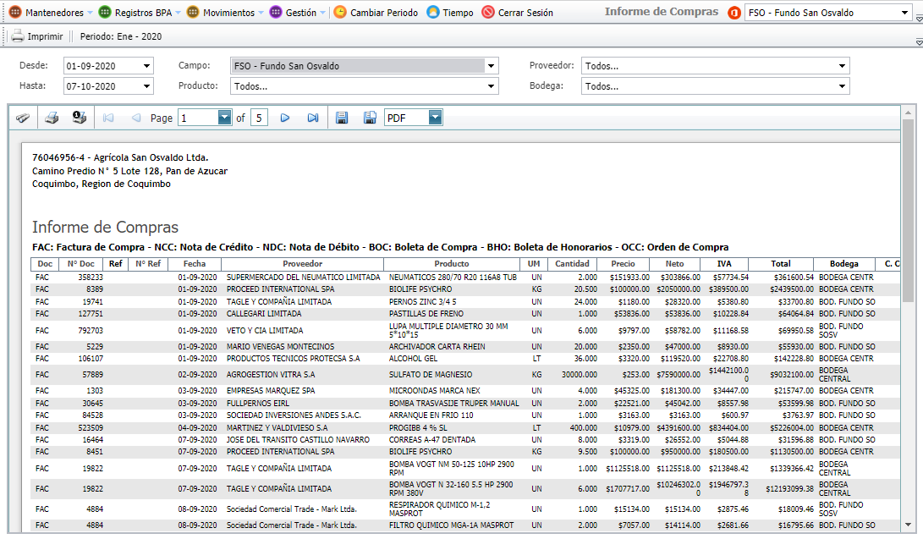Click the chevron right of Imprimir toolbar
Viewport: 923px width, 539px height.
(919, 41)
